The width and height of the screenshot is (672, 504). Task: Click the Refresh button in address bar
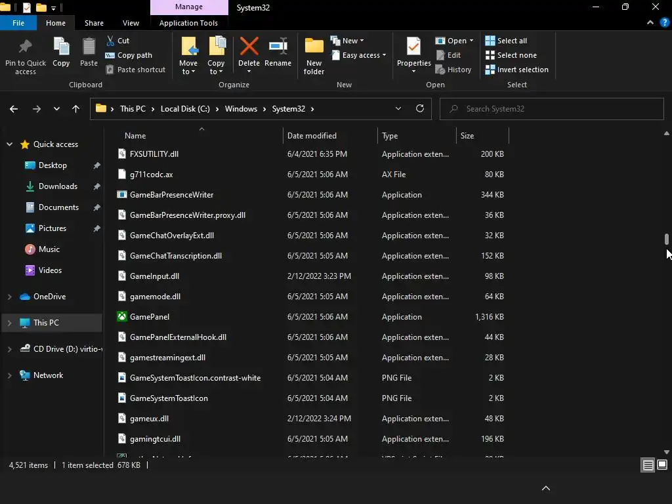pos(420,108)
